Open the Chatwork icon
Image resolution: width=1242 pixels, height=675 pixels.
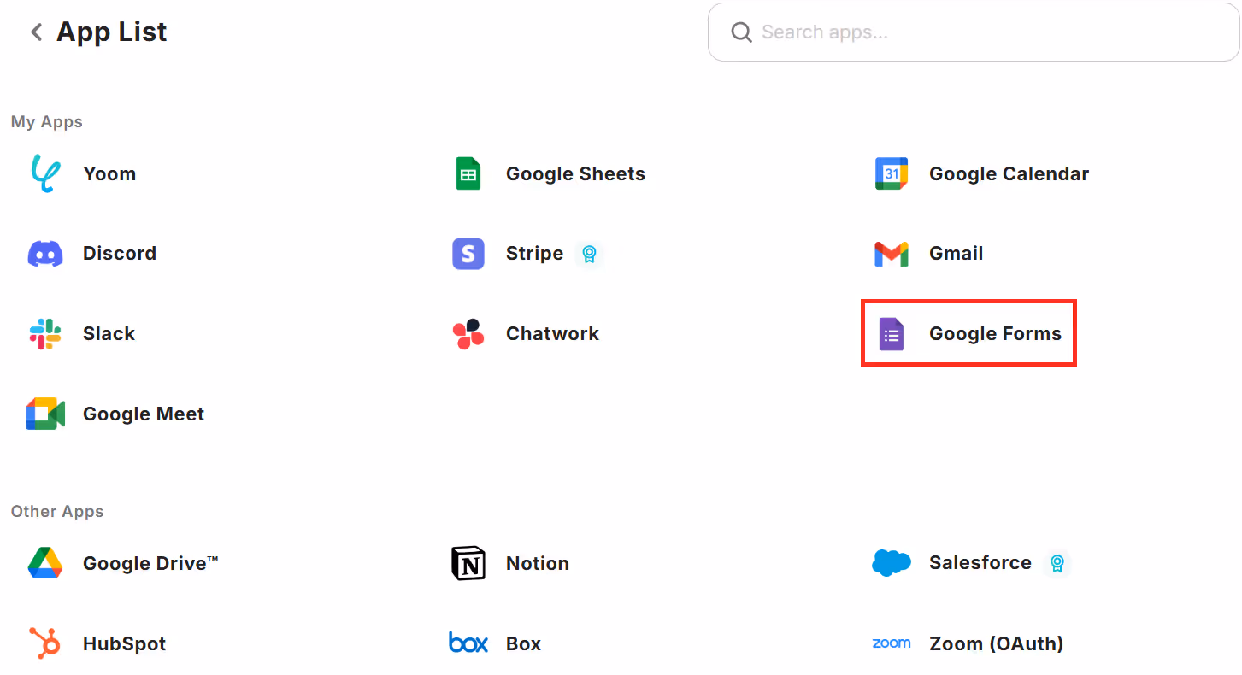coord(468,334)
